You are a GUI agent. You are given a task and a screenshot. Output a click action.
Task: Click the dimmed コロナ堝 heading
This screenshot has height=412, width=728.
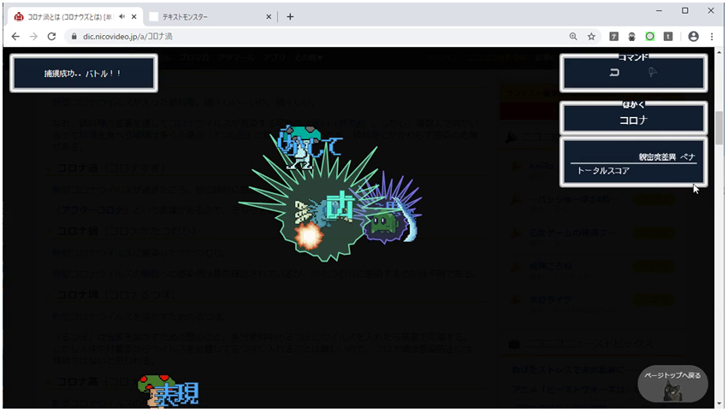(115, 295)
